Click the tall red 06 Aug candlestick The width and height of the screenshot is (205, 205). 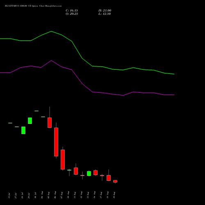[56, 142]
